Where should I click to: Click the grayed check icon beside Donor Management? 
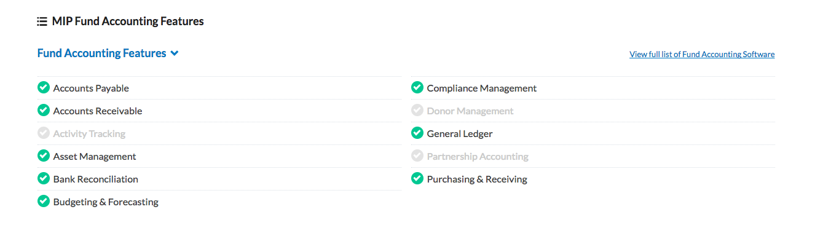[x=417, y=110]
